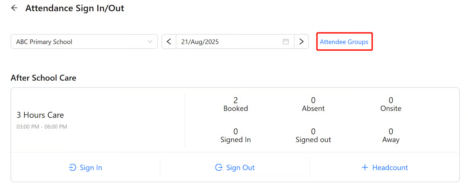Viewport: 468px width, 190px height.
Task: Select the Absent count
Action: [313, 101]
